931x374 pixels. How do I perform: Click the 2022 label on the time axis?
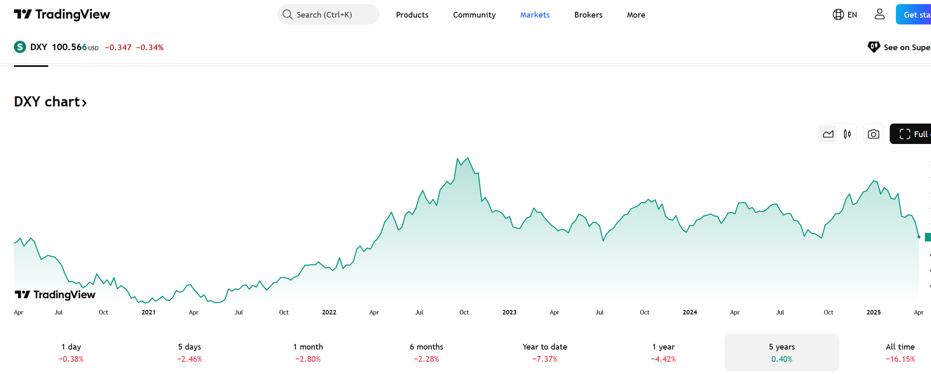pos(329,312)
